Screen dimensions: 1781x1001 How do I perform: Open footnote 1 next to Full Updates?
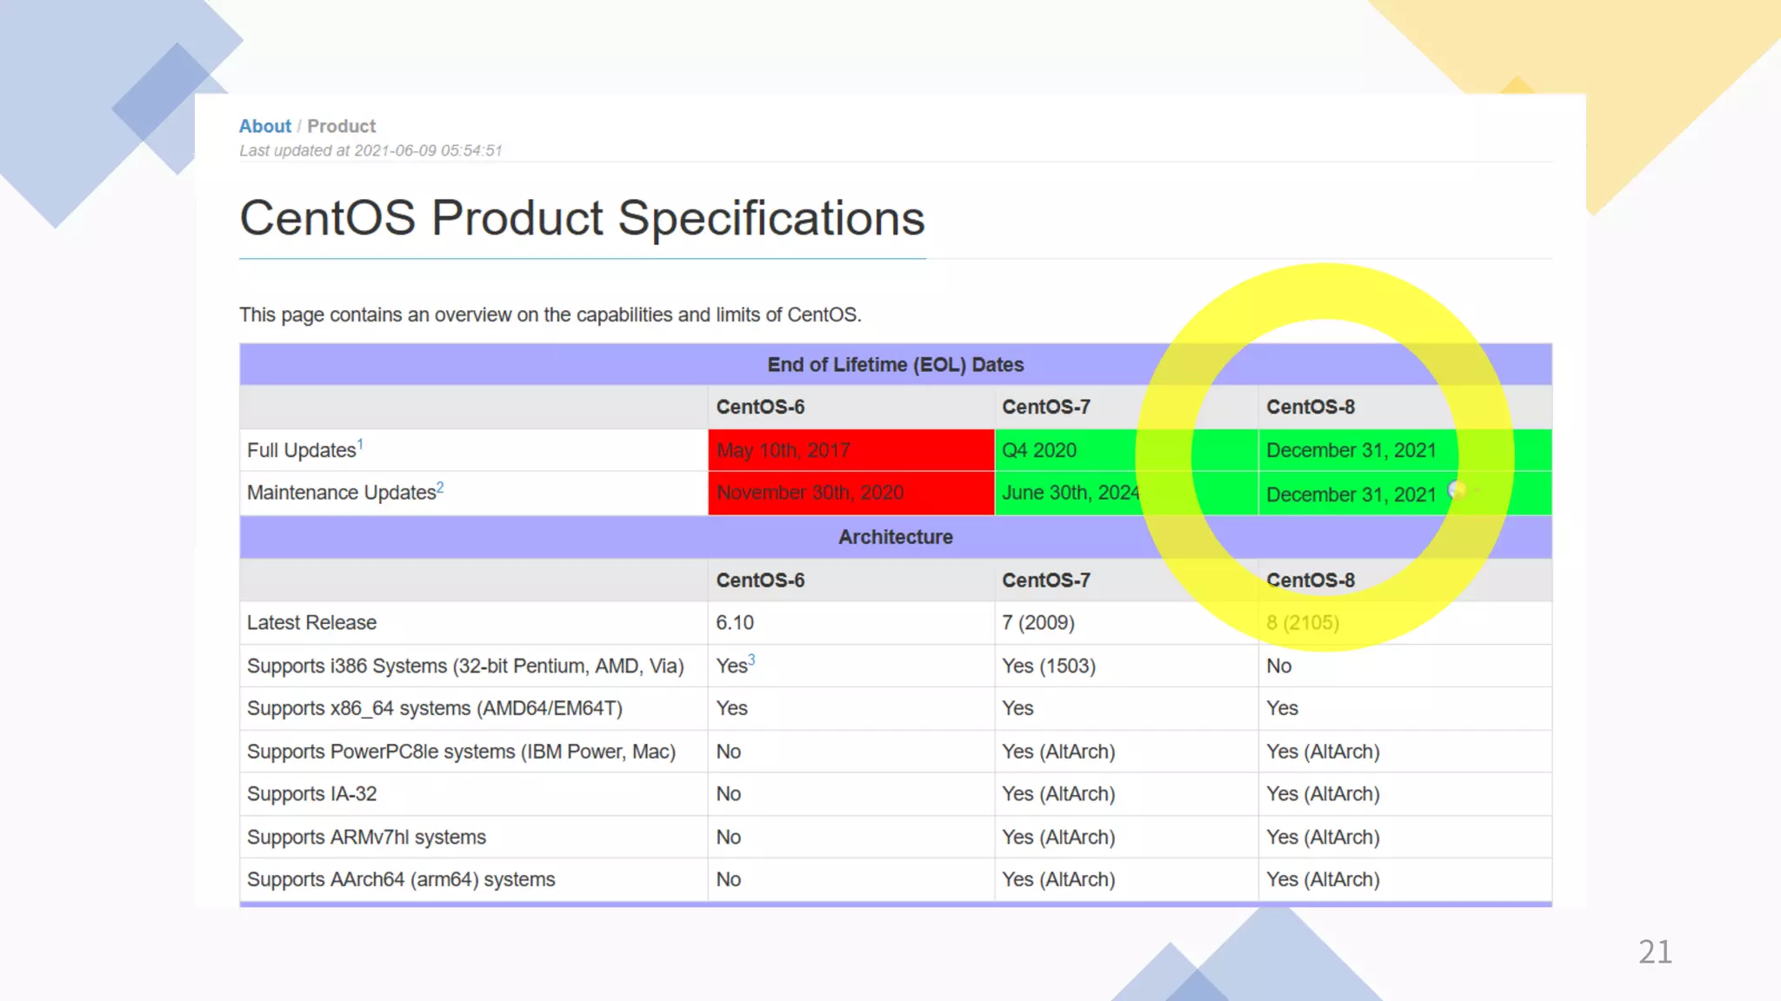point(360,444)
